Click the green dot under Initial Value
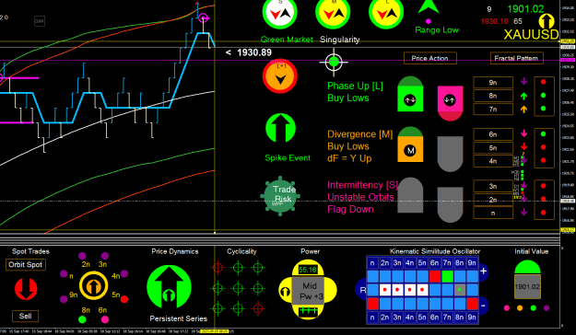This screenshot has width=576, height=335. [x=534, y=308]
